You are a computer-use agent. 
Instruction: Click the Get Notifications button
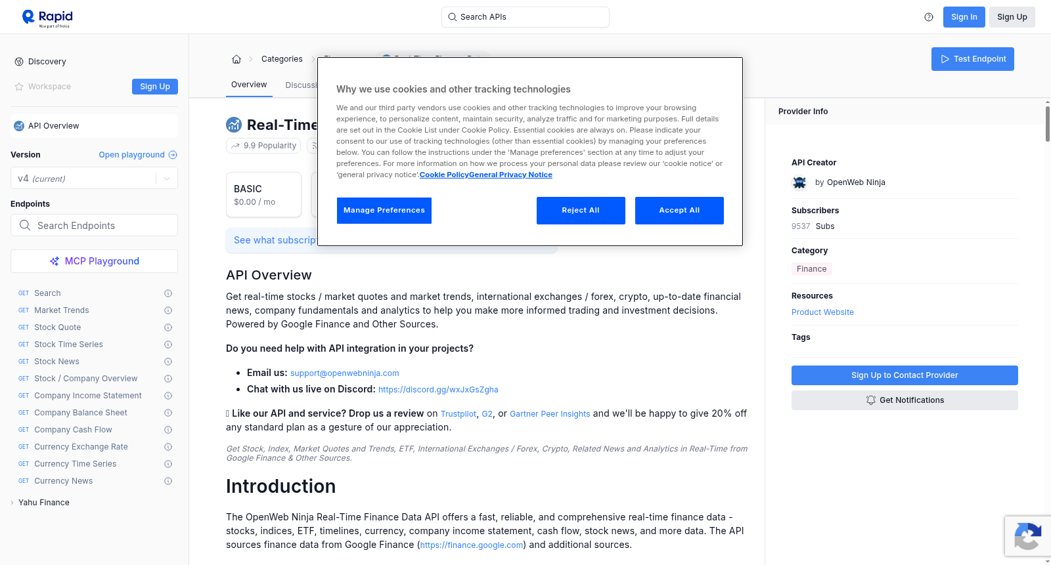[905, 400]
